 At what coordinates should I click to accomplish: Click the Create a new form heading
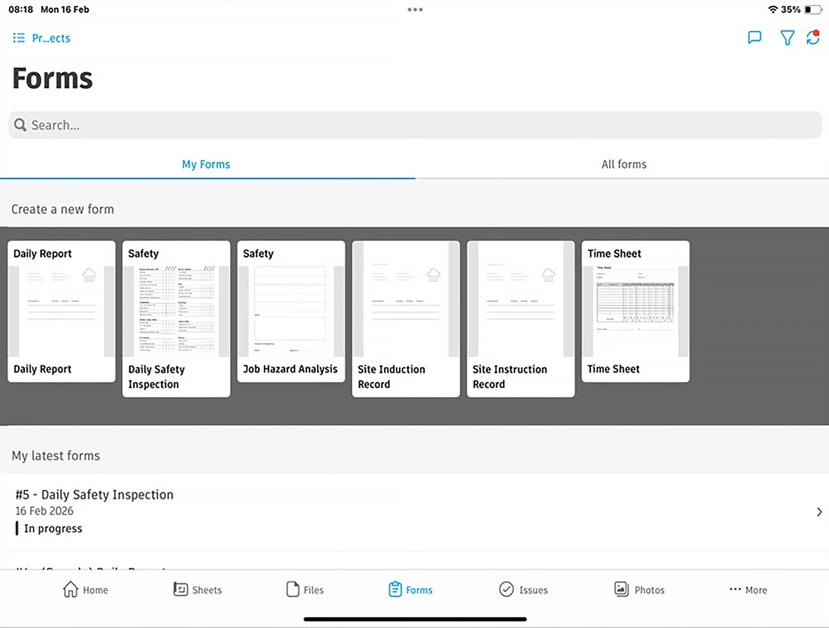coord(63,209)
